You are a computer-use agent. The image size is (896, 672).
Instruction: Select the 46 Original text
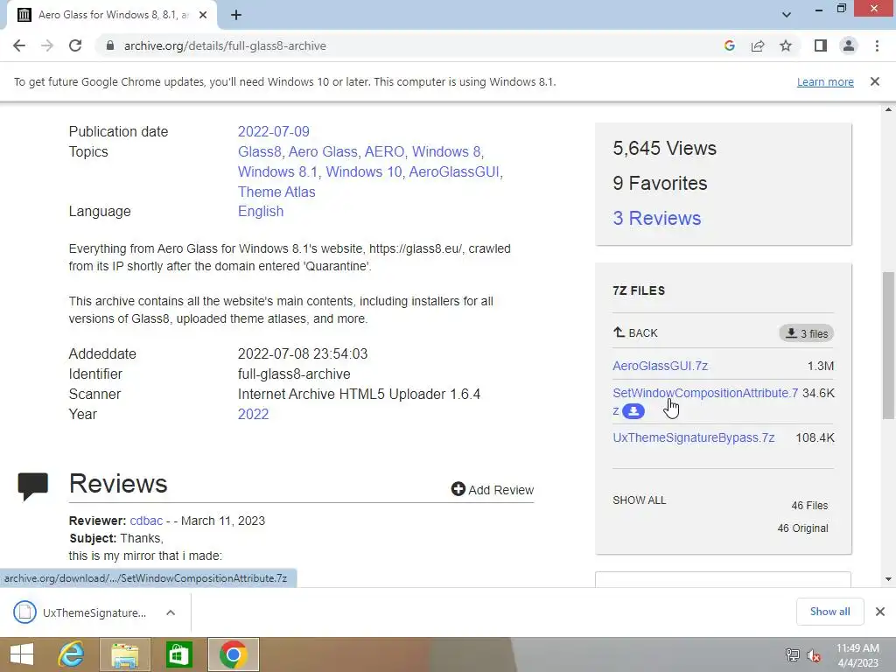pos(802,528)
